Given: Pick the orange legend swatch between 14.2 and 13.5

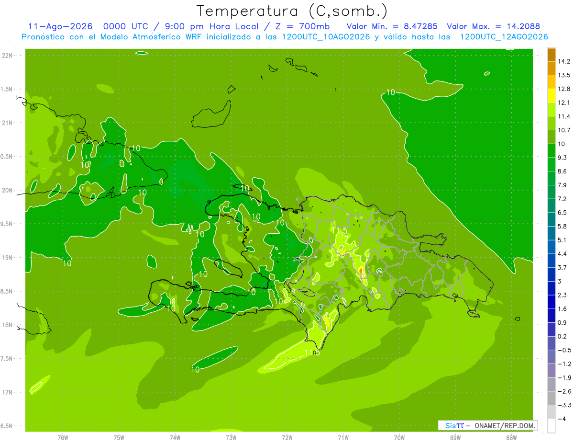Looking at the screenshot, I should [552, 68].
